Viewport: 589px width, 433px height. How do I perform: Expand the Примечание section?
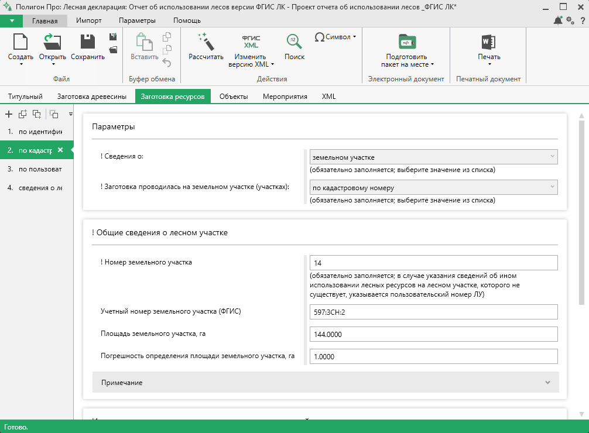(326, 382)
